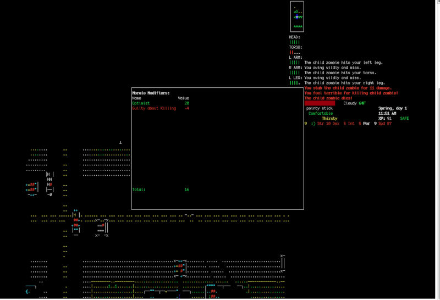The image size is (440, 300).
Task: Click the 'Spd 87' speed stat
Action: click(384, 124)
